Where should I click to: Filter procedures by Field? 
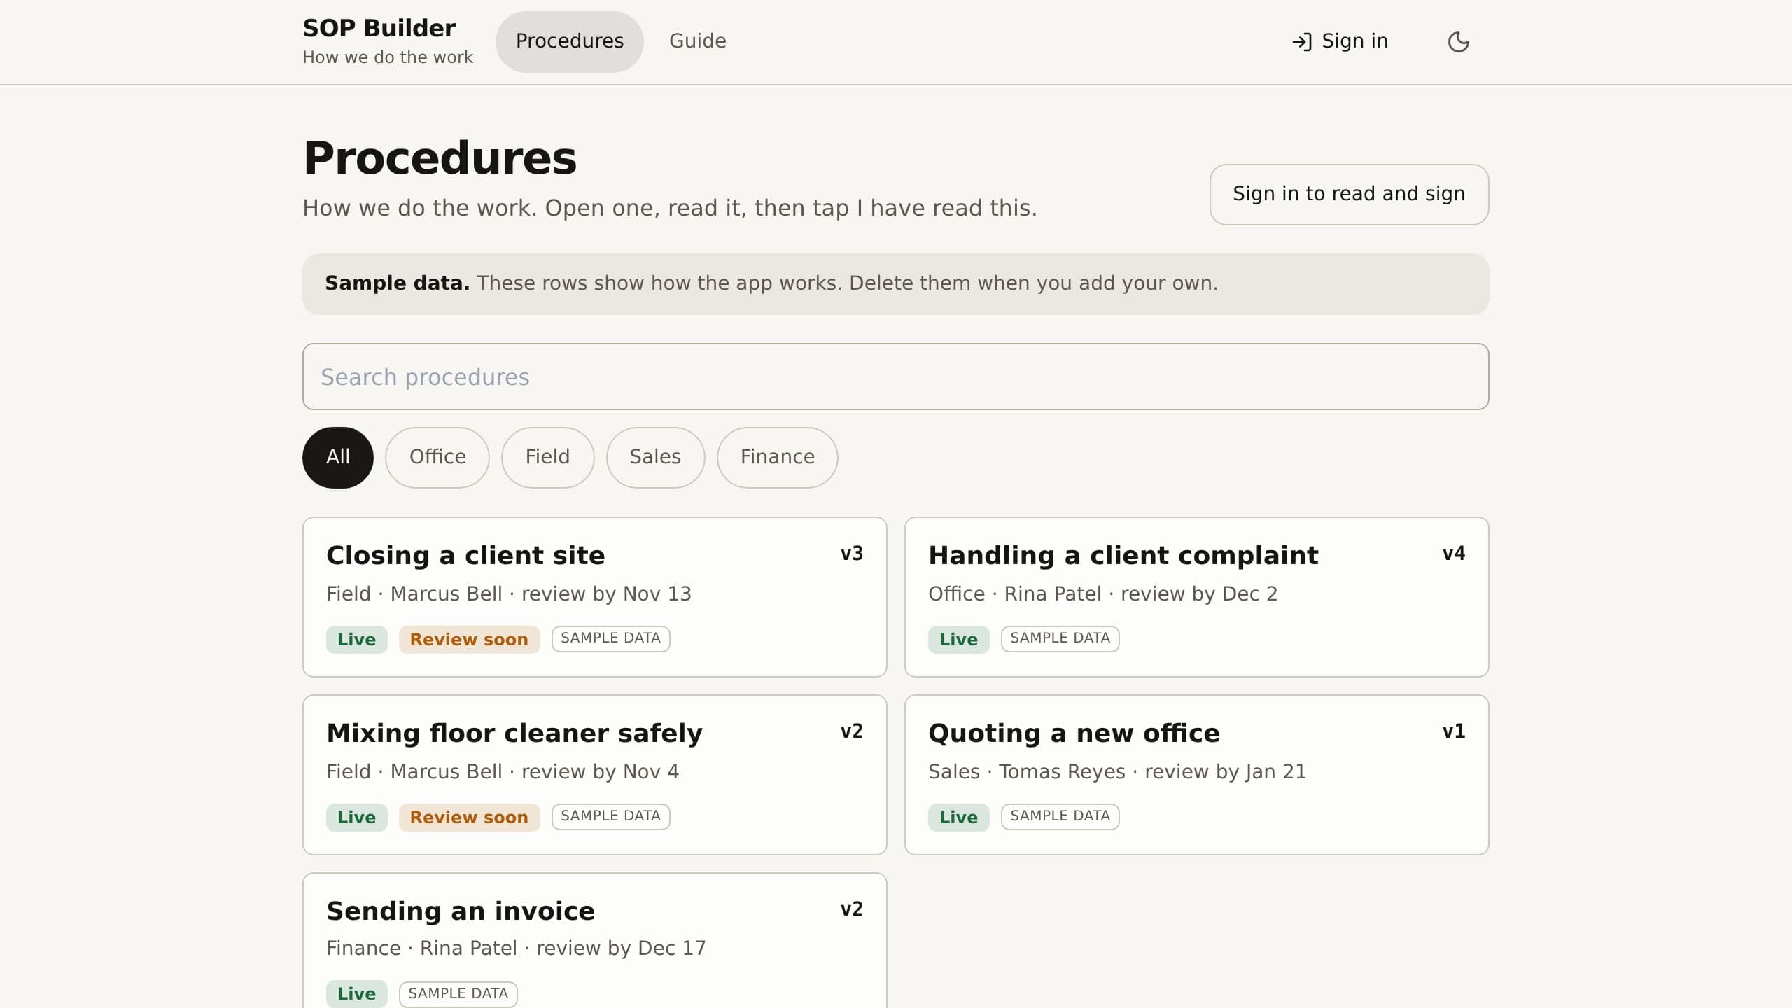pyautogui.click(x=547, y=457)
